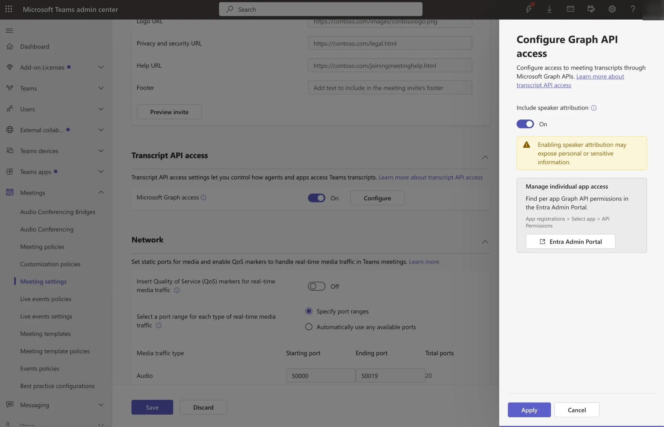Click the Apply button
Image resolution: width=664 pixels, height=427 pixels.
click(x=529, y=410)
